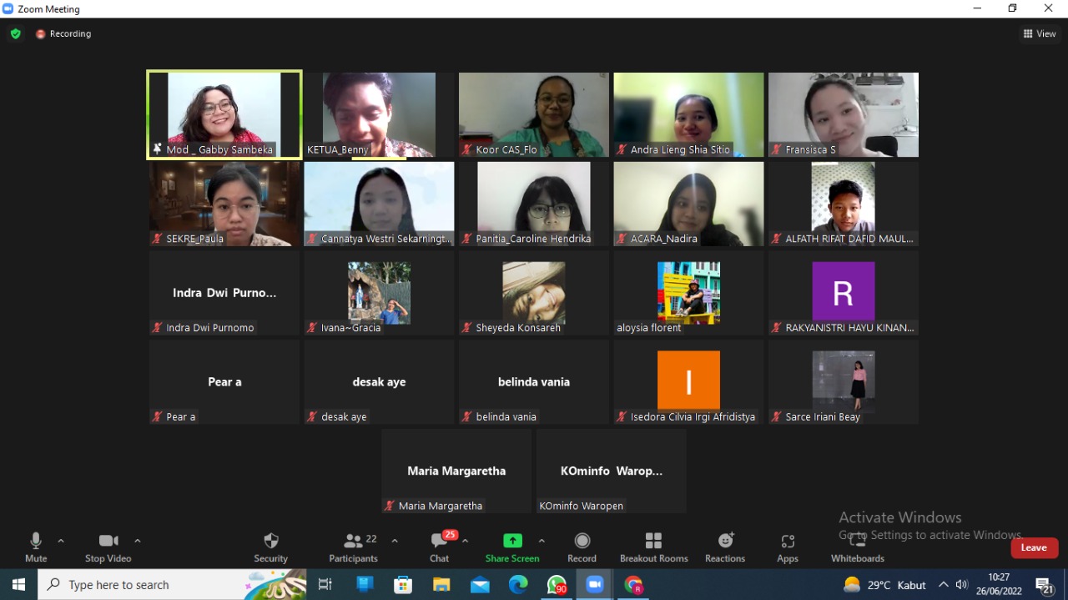This screenshot has width=1068, height=600.
Task: Select Panitia_Caroline Hendrika video tile
Action: point(534,204)
